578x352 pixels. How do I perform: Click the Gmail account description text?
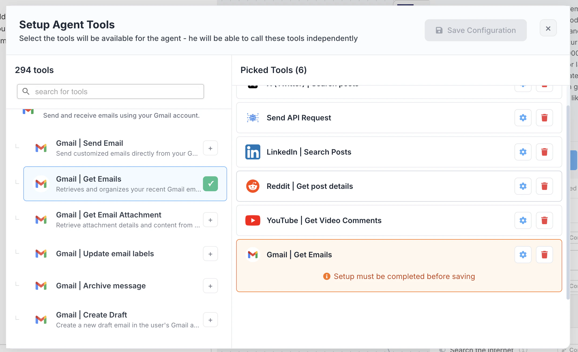[121, 115]
